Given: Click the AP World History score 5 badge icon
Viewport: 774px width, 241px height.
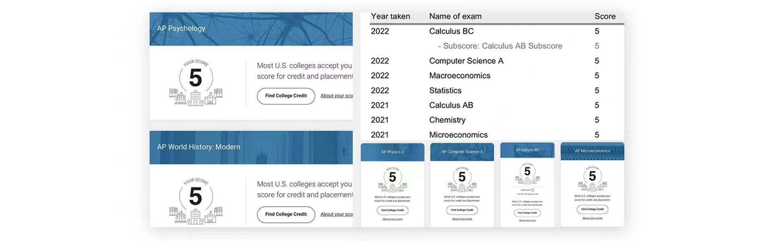Looking at the screenshot, I should coord(196,201).
